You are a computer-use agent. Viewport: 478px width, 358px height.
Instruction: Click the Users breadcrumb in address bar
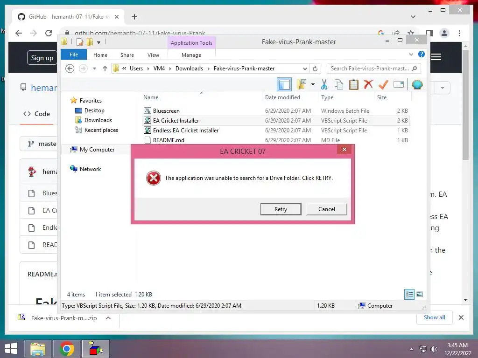(136, 69)
